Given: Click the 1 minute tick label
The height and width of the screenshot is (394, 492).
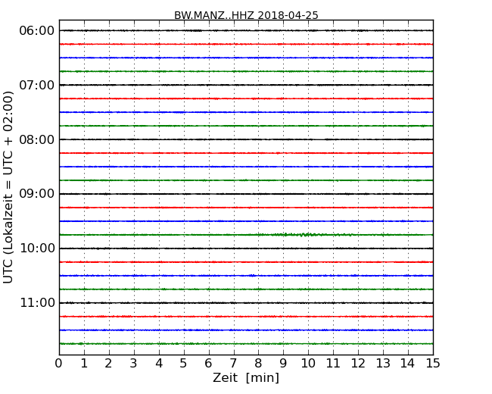Looking at the screenshot, I should tap(84, 364).
